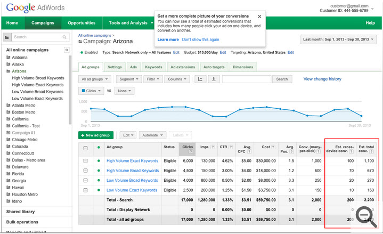Click help icon next to Est. cross-device conv.

pyautogui.click(x=351, y=151)
